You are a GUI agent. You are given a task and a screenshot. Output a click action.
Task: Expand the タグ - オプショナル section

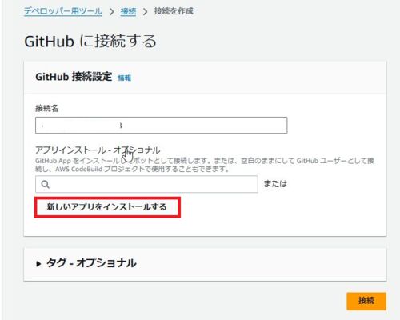coord(86,263)
